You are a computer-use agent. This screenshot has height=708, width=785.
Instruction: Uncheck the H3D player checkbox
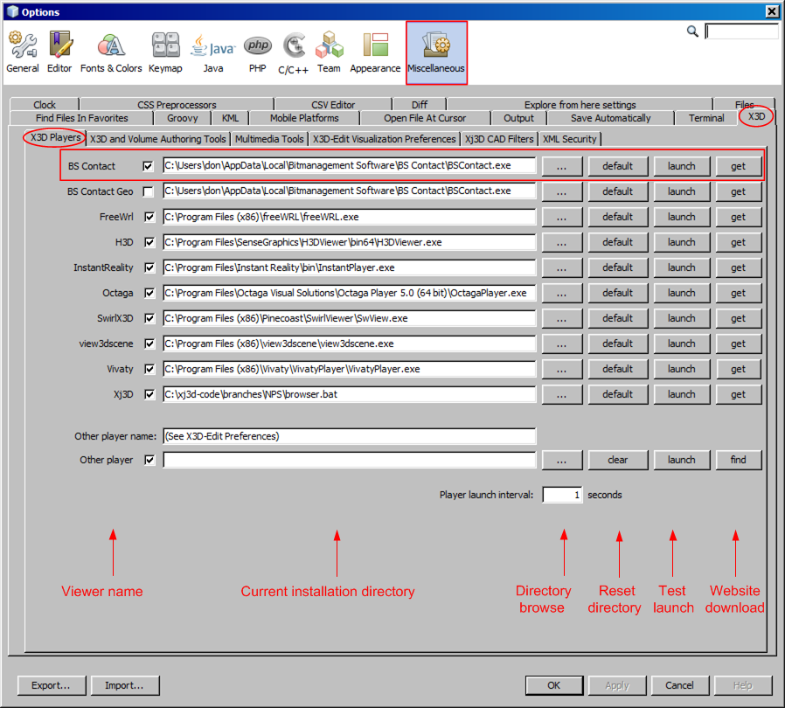pos(149,242)
